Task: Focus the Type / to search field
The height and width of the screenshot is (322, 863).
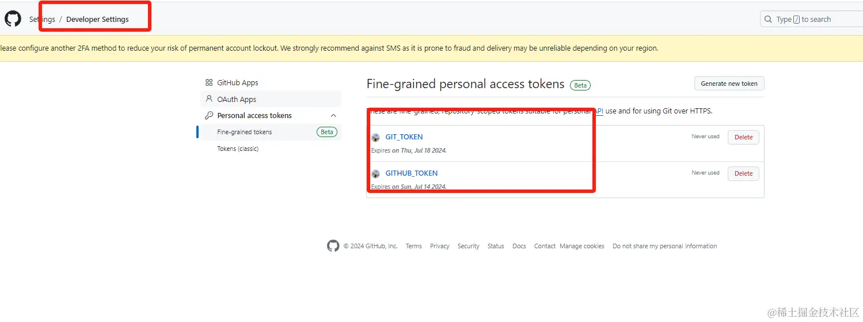Action: tap(811, 20)
